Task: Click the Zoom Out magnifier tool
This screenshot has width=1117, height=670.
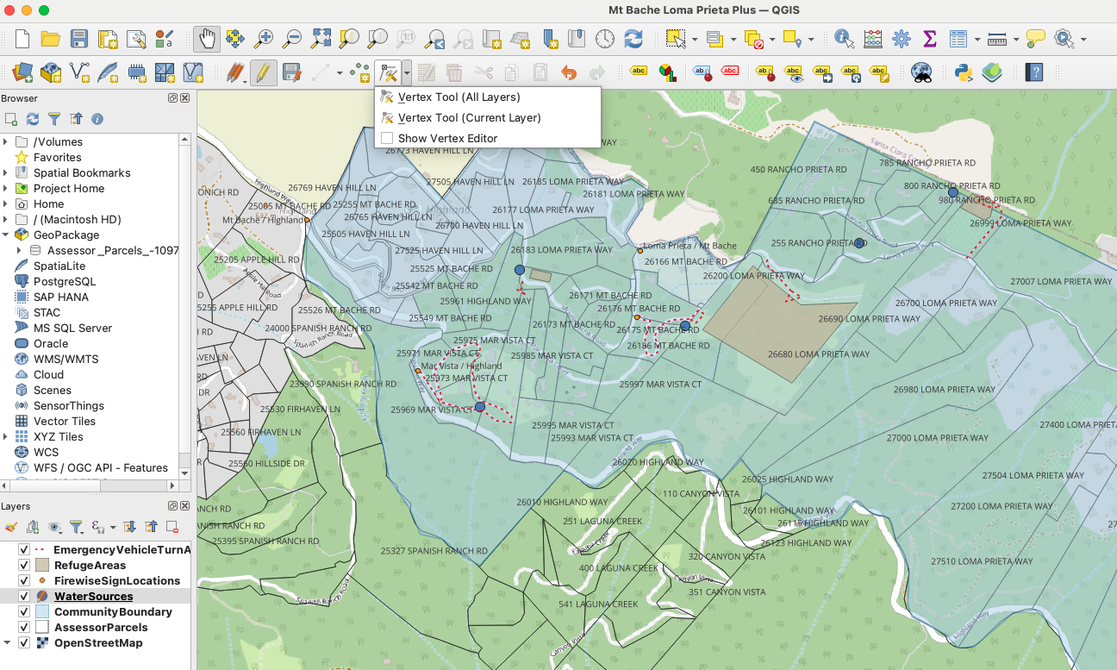Action: [292, 39]
